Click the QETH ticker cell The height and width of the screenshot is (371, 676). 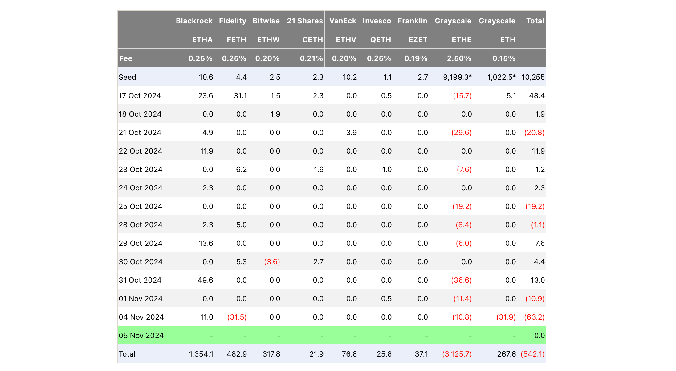click(381, 40)
